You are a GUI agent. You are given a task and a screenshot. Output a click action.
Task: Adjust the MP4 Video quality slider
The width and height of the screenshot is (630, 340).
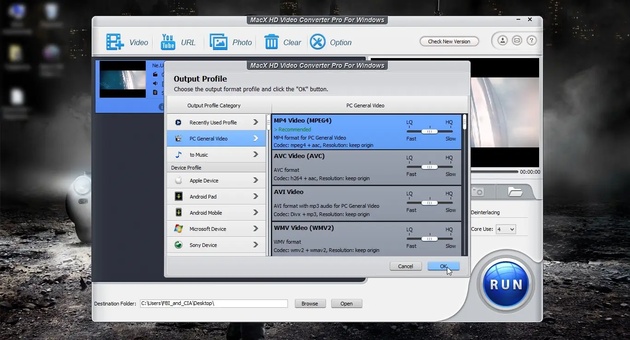point(429,131)
